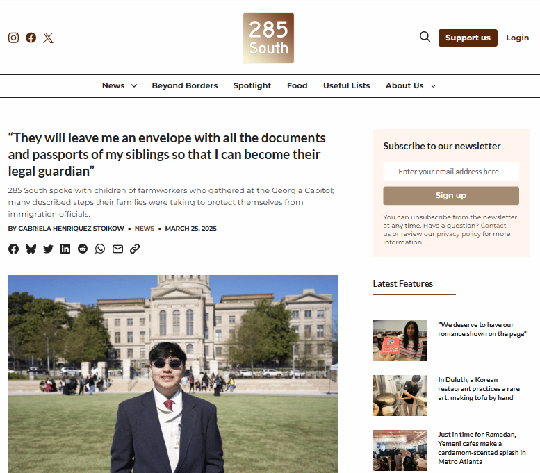Open the Instagram icon in header
Screen dimensions: 540x473
[13, 38]
